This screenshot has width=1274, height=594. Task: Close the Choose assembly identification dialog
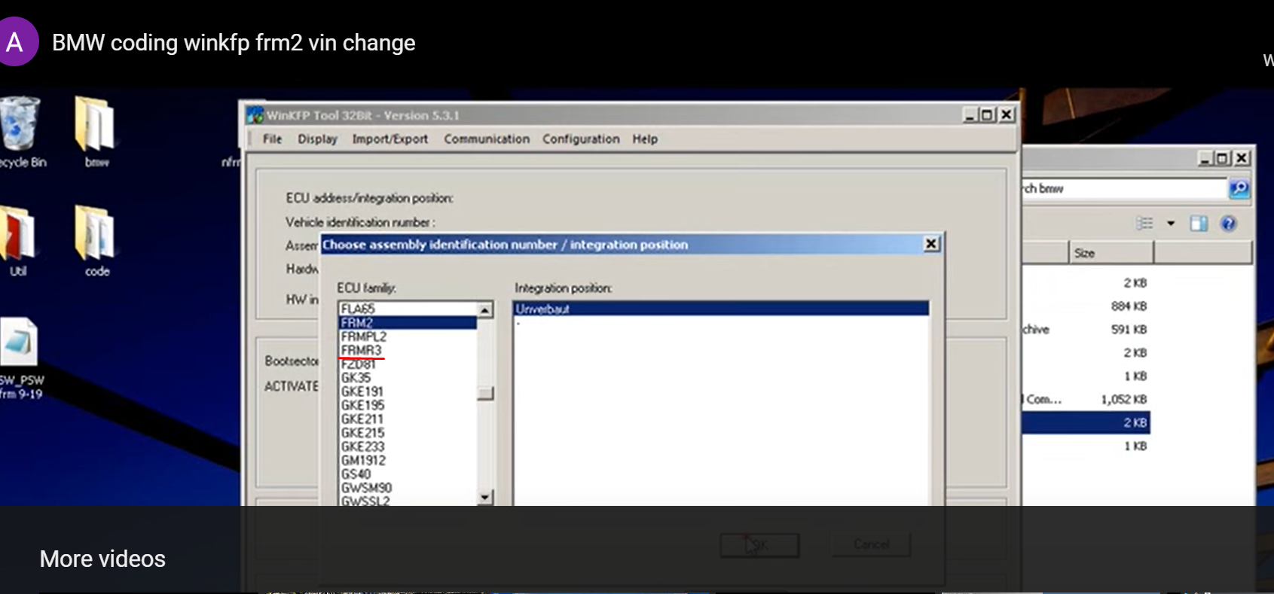(932, 244)
